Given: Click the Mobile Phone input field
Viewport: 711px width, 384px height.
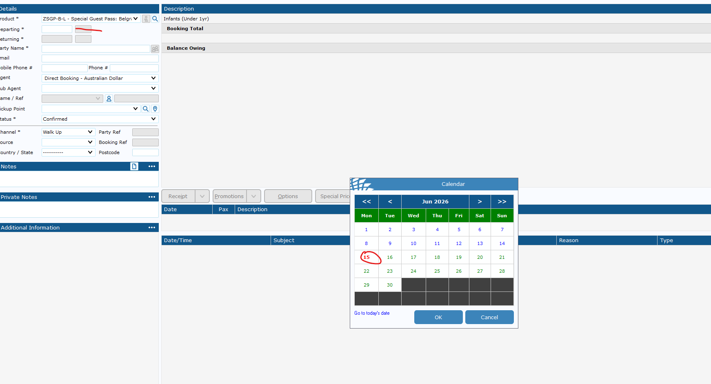Looking at the screenshot, I should (x=64, y=68).
